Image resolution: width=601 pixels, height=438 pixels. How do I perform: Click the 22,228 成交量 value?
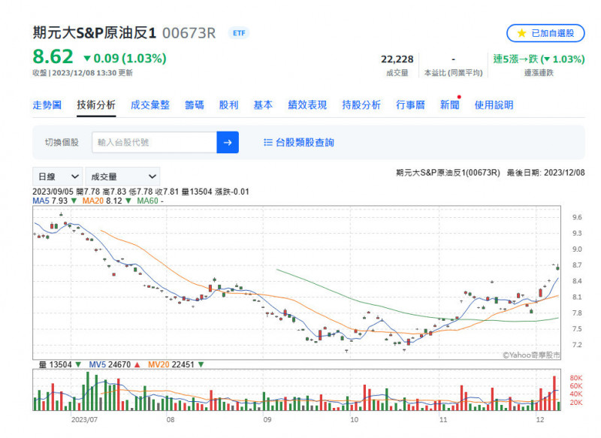[397, 59]
